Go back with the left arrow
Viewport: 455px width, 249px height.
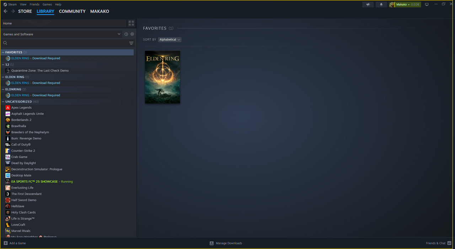(x=5, y=11)
